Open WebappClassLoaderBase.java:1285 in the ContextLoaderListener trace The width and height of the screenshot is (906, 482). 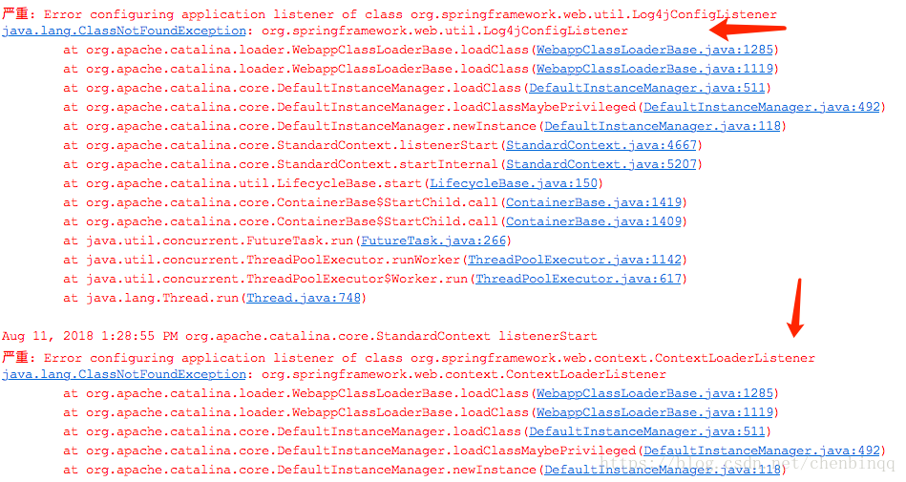click(655, 393)
